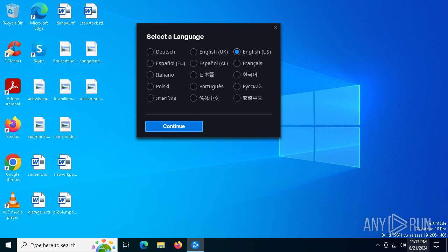Choose Español (EU) language
The height and width of the screenshot is (252, 448).
166,63
